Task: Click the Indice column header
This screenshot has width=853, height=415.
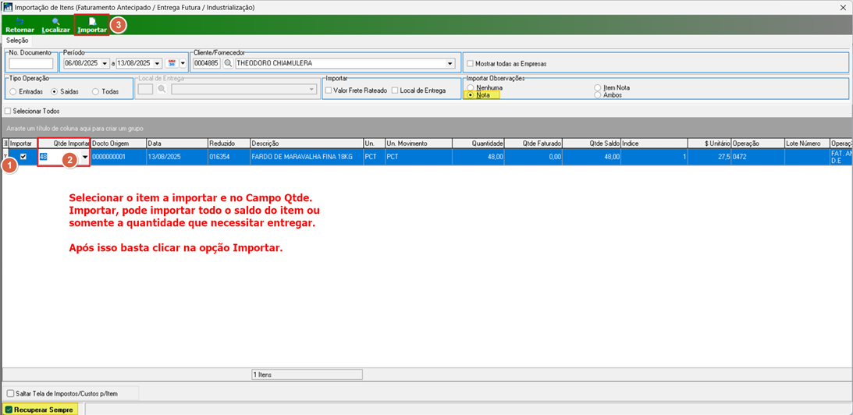Action: pyautogui.click(x=654, y=143)
